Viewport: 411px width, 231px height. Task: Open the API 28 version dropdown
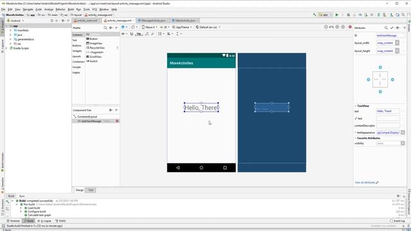tap(164, 27)
